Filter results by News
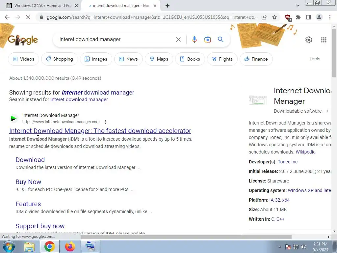Screen dimensions: 337x253 point(128,59)
